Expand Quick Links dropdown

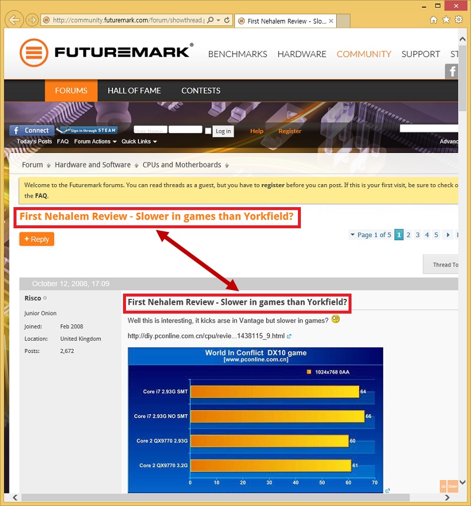(x=139, y=141)
